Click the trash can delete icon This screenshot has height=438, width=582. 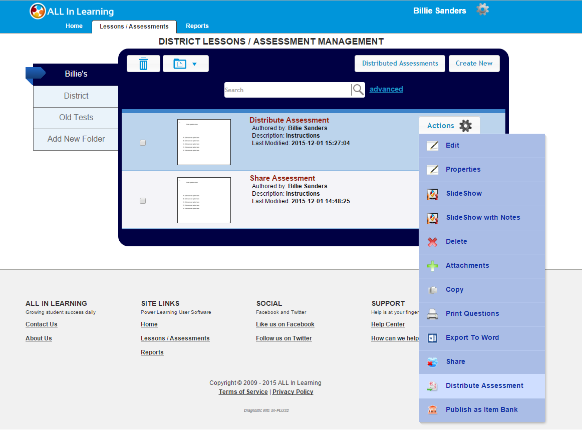click(x=143, y=64)
